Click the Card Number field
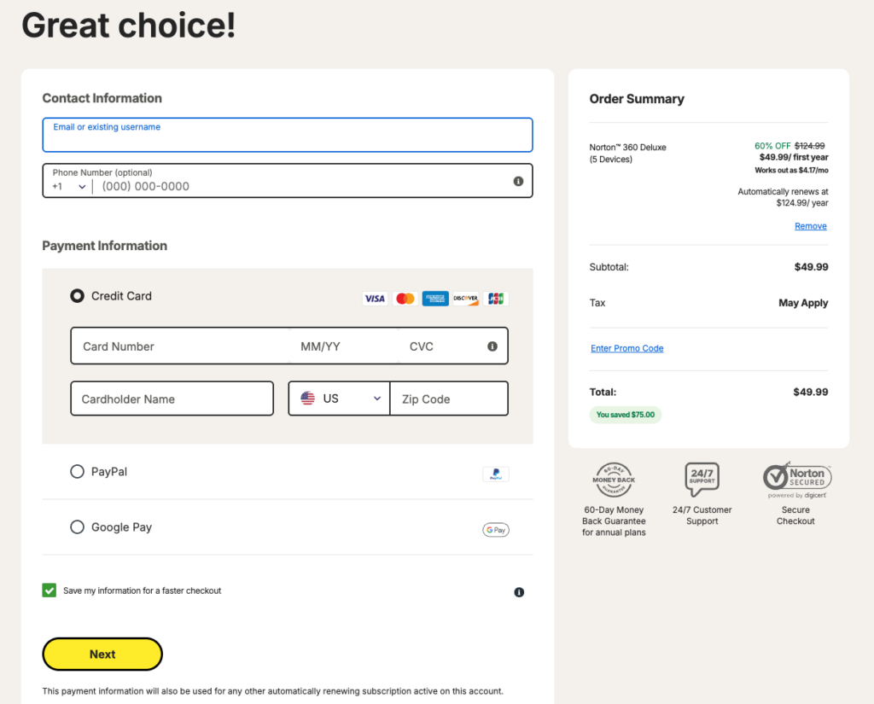874x704 pixels. 181,346
